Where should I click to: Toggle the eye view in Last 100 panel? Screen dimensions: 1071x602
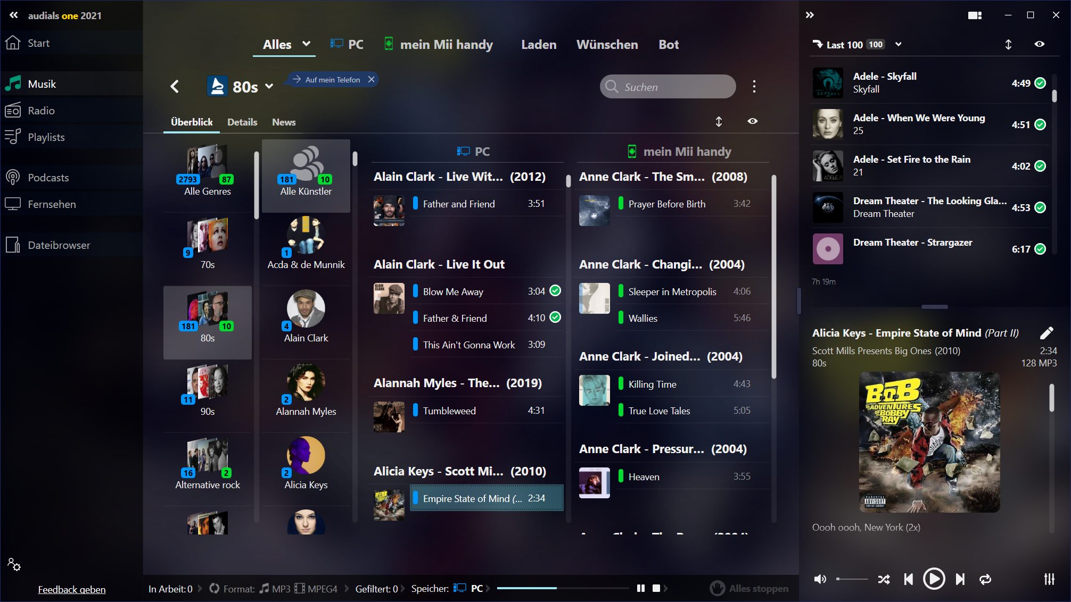coord(1040,44)
